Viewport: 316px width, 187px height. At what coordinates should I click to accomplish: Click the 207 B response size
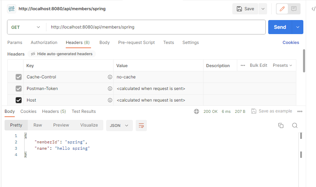click(x=240, y=111)
